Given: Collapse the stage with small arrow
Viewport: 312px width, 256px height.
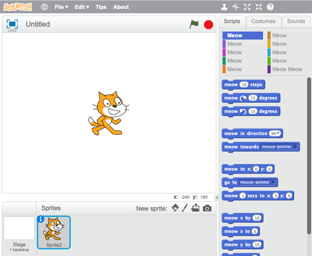Looking at the screenshot, I should tap(217, 198).
